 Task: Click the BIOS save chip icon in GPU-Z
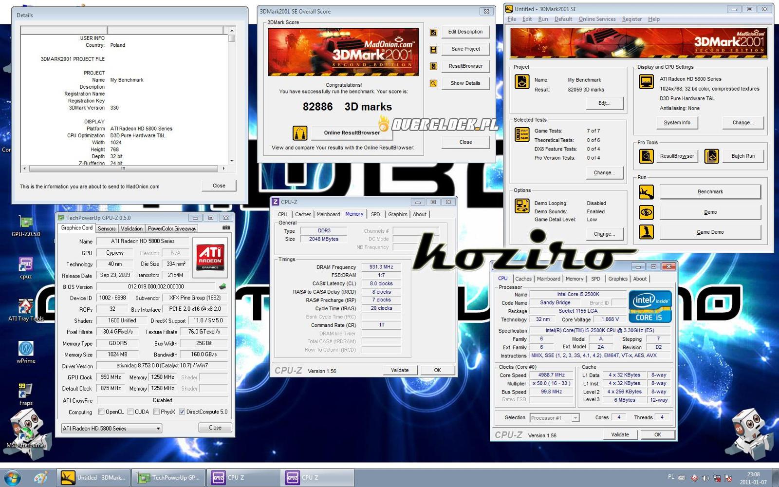[223, 286]
